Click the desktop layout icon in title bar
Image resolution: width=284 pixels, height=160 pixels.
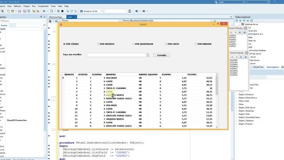point(216,2)
